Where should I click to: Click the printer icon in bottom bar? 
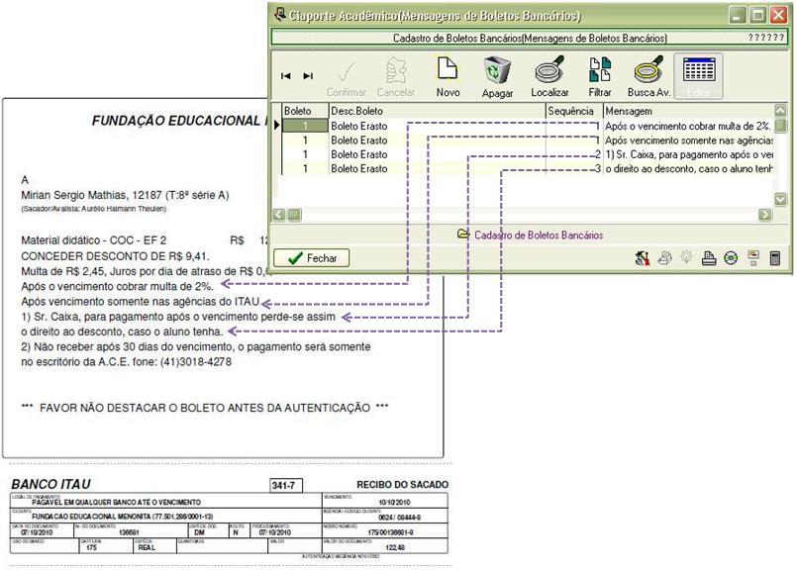coord(709,258)
